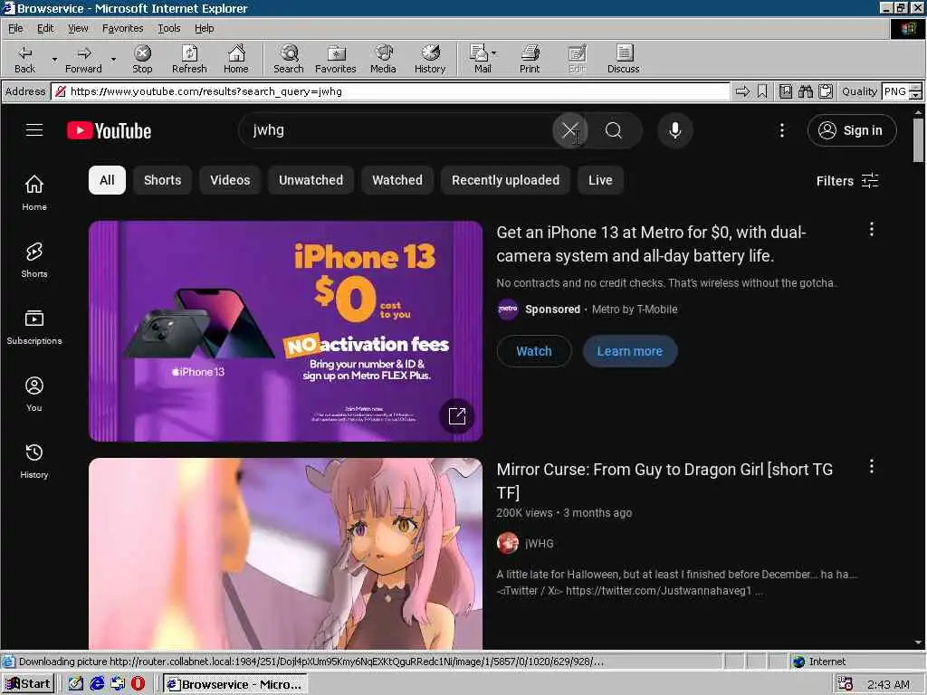Click the ad's Watch button

coord(534,351)
